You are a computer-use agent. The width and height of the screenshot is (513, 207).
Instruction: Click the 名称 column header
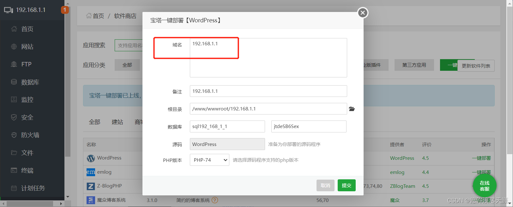91,144
